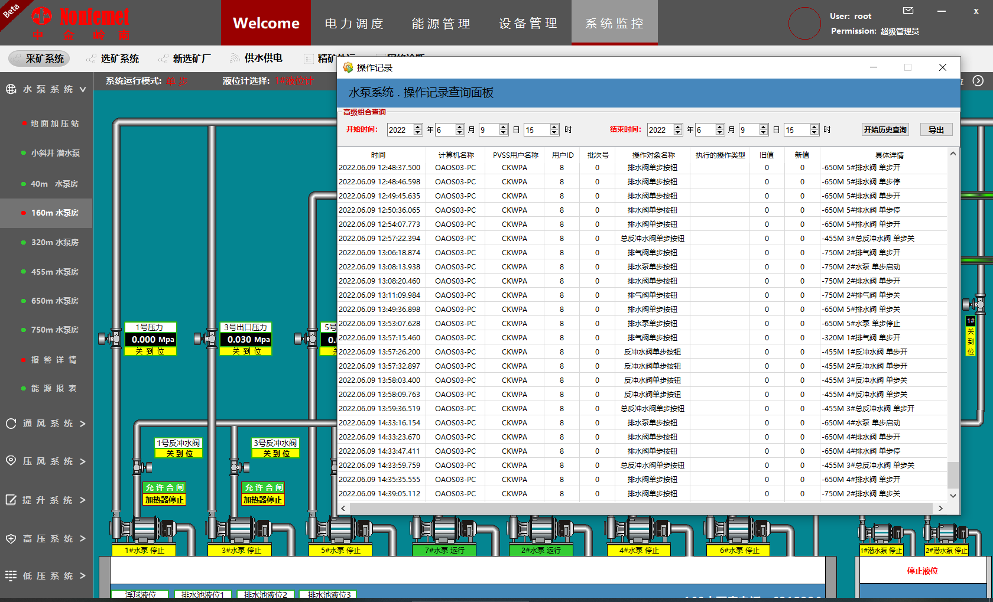
Task: Expand the 低压系统 sidebar chevron
Action: (83, 575)
